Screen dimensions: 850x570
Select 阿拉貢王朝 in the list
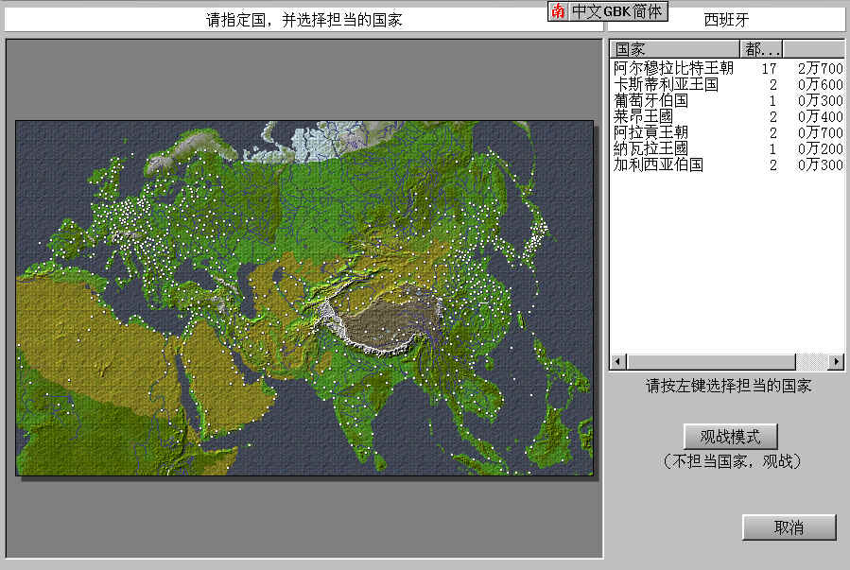pos(651,132)
